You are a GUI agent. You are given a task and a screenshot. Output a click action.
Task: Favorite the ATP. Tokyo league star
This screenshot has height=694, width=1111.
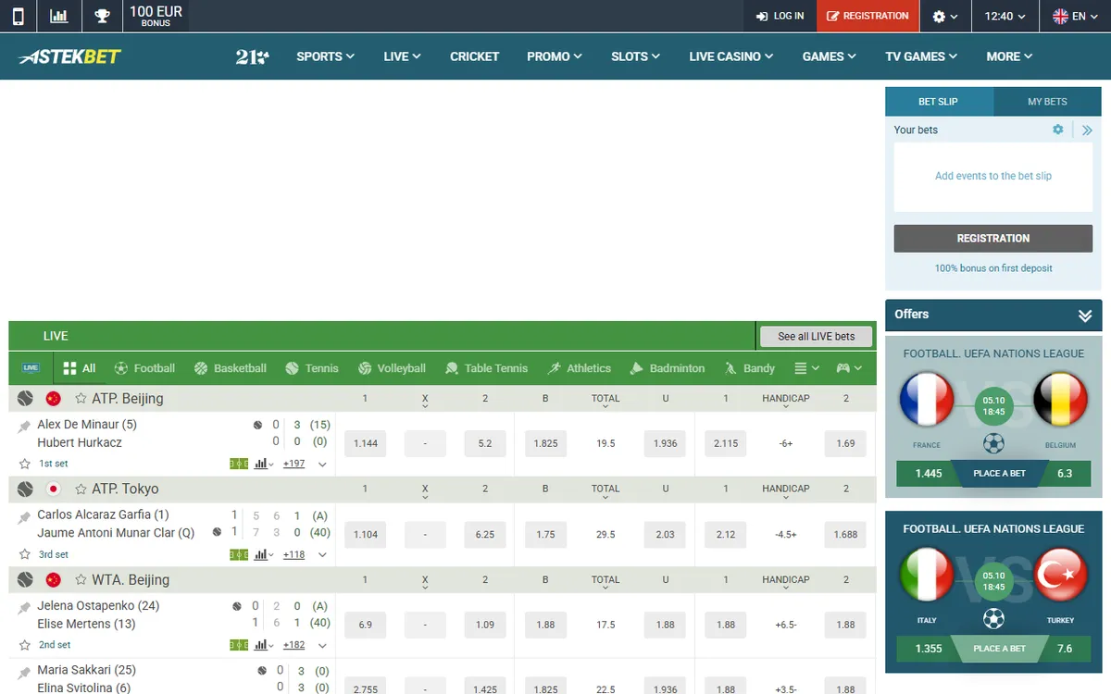click(x=81, y=490)
